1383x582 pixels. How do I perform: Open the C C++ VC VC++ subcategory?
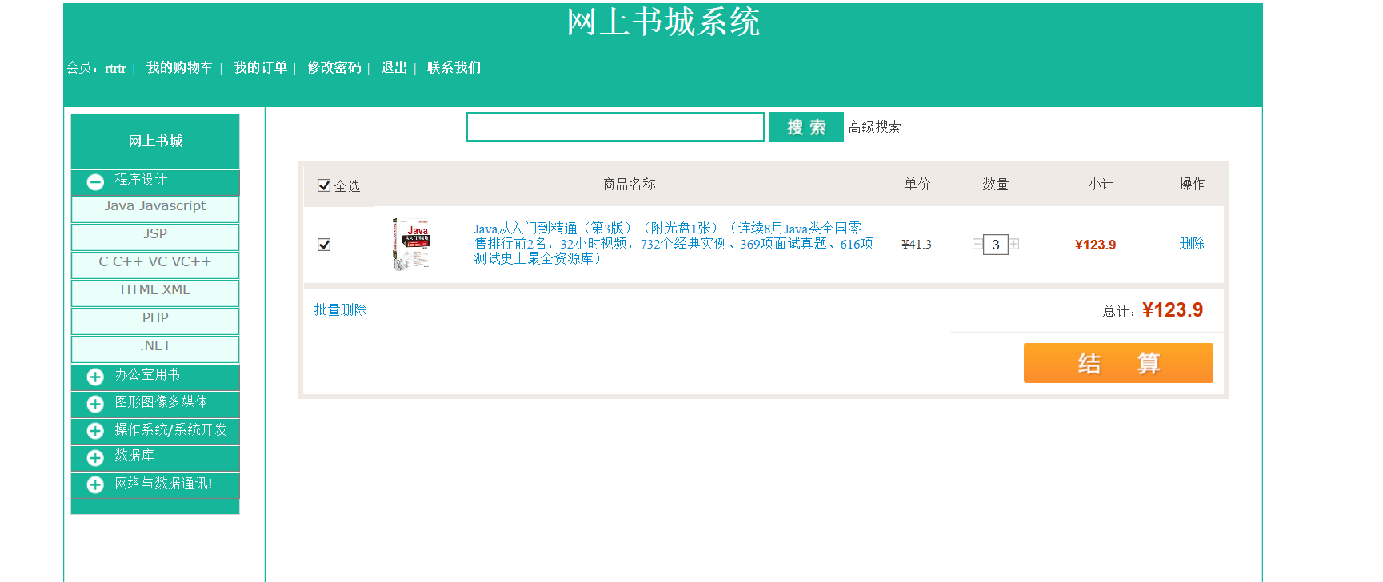[x=155, y=262]
